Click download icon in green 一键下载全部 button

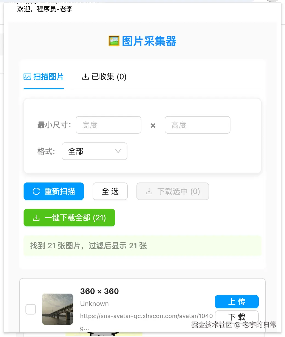pyautogui.click(x=36, y=218)
